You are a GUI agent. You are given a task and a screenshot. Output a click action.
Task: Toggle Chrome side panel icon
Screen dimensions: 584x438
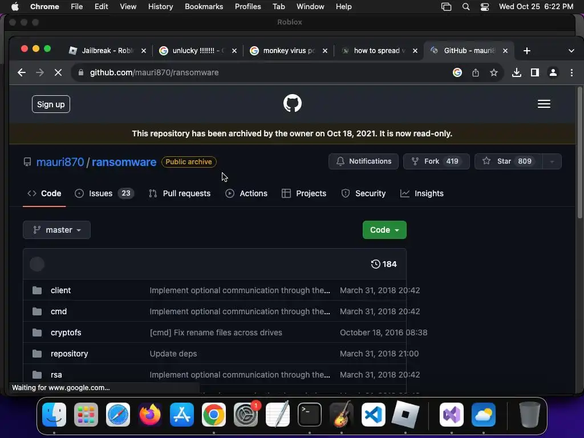535,72
